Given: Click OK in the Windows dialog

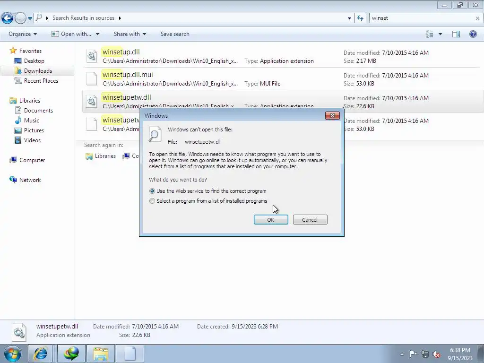Looking at the screenshot, I should pyautogui.click(x=271, y=219).
